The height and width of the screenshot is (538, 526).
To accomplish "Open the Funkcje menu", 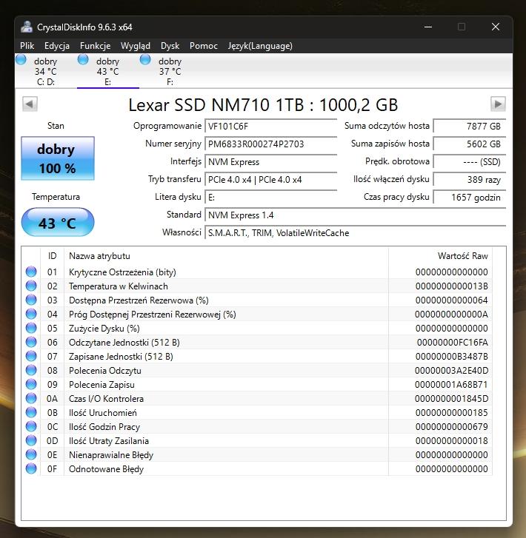I will pyautogui.click(x=95, y=46).
